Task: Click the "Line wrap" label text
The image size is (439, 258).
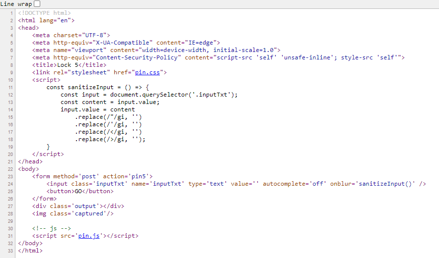Action: pos(16,4)
